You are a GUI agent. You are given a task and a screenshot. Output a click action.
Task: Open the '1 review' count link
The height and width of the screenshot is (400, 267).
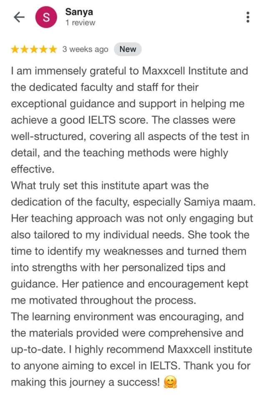80,23
